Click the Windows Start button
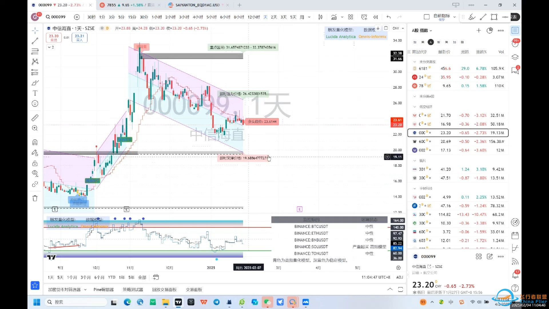The image size is (549, 309). 37,302
